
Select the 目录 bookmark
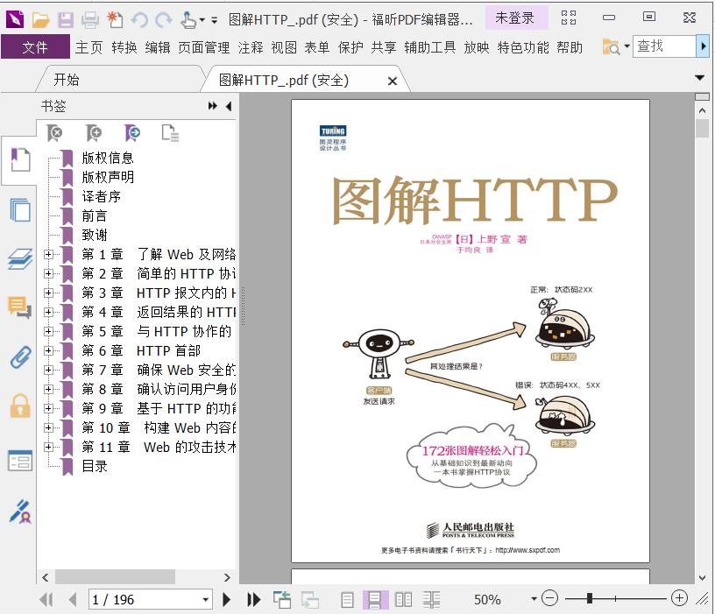pyautogui.click(x=95, y=466)
